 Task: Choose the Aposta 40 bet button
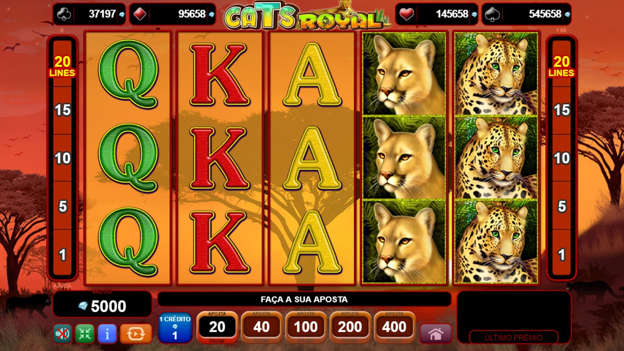point(261,328)
